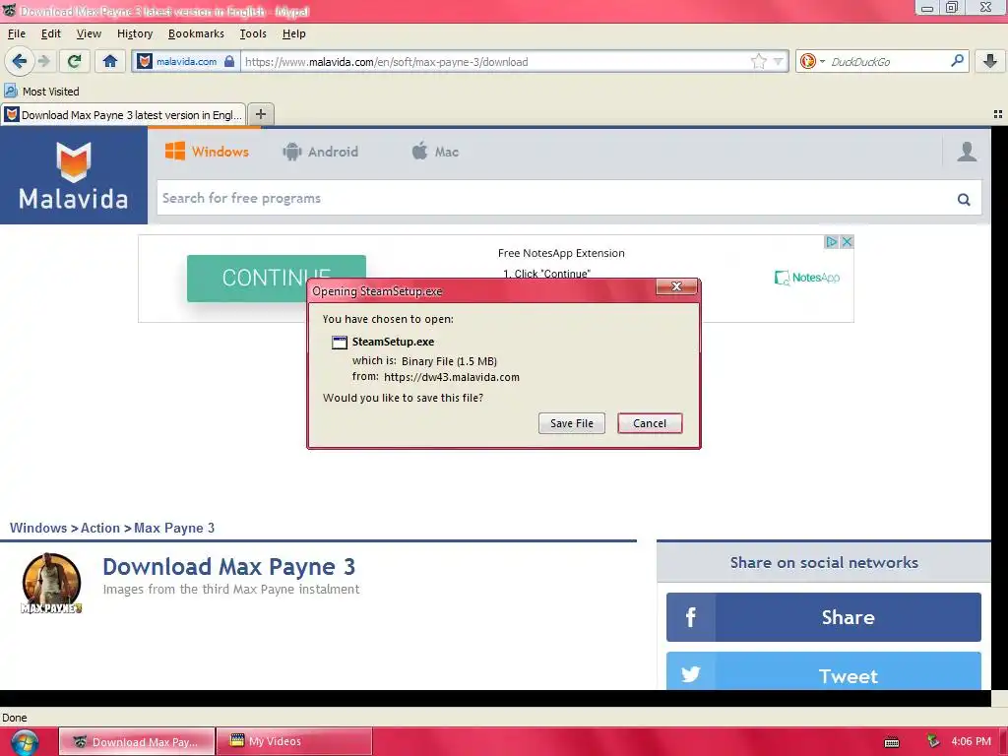The width and height of the screenshot is (1008, 756).
Task: Open the Tools menu
Action: [253, 33]
